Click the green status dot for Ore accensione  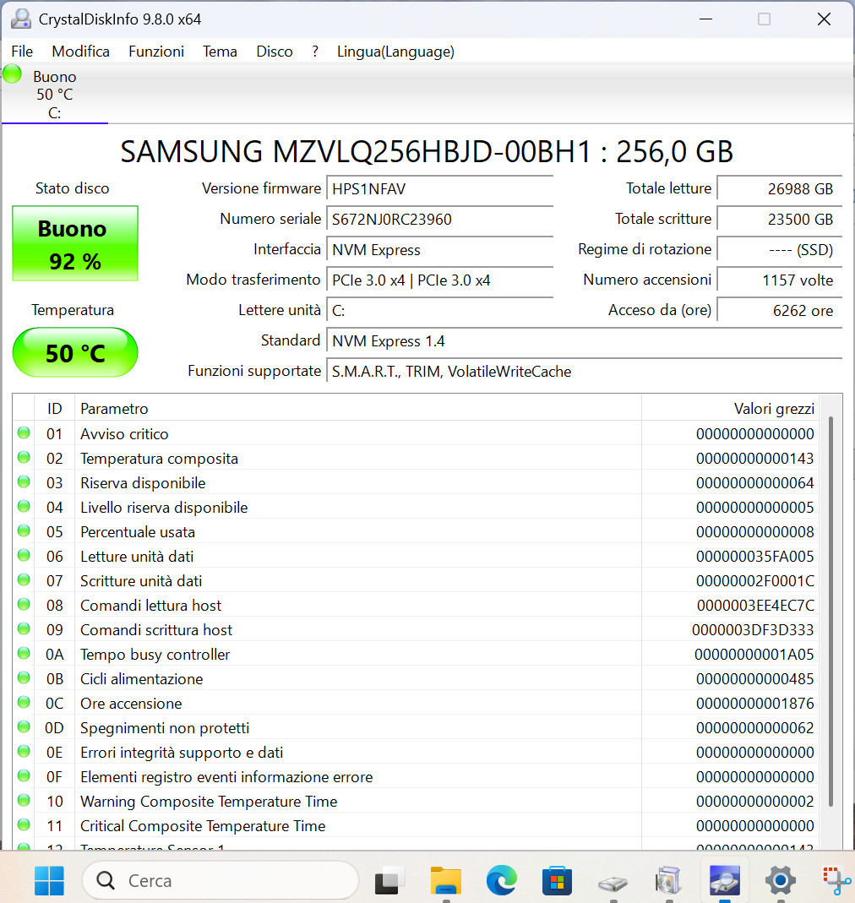coord(24,702)
